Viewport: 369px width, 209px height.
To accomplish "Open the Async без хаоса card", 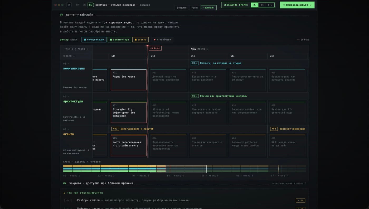I will (x=129, y=80).
